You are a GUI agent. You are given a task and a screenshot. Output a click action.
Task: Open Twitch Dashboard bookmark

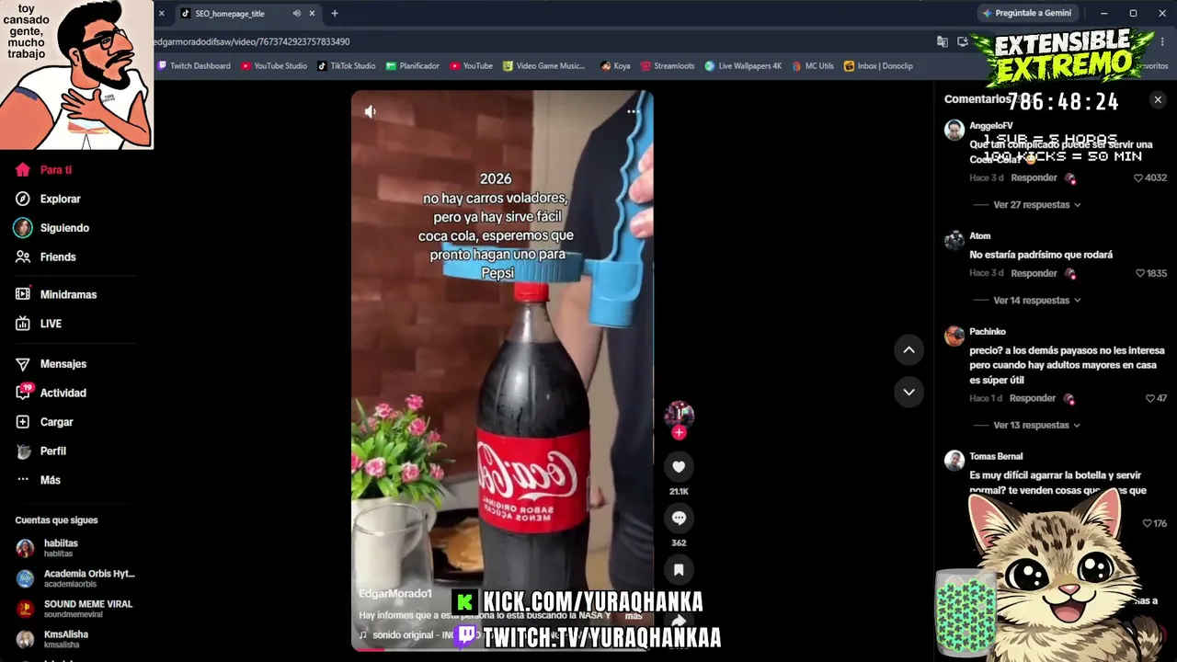[x=194, y=66]
